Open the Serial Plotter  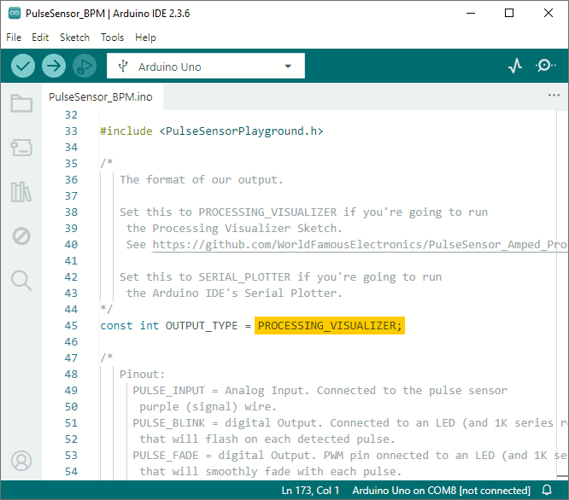click(515, 66)
